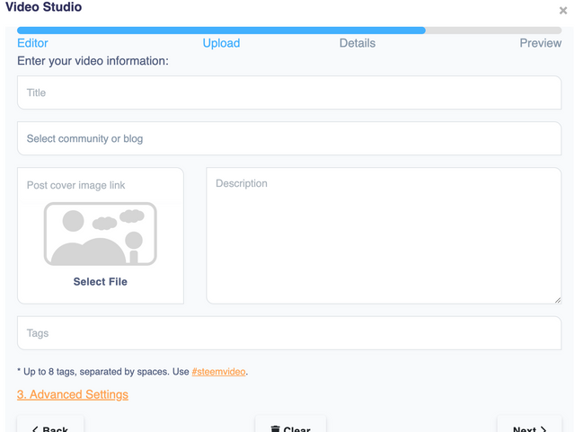
Task: Click the Post cover image link field
Action: 100,185
